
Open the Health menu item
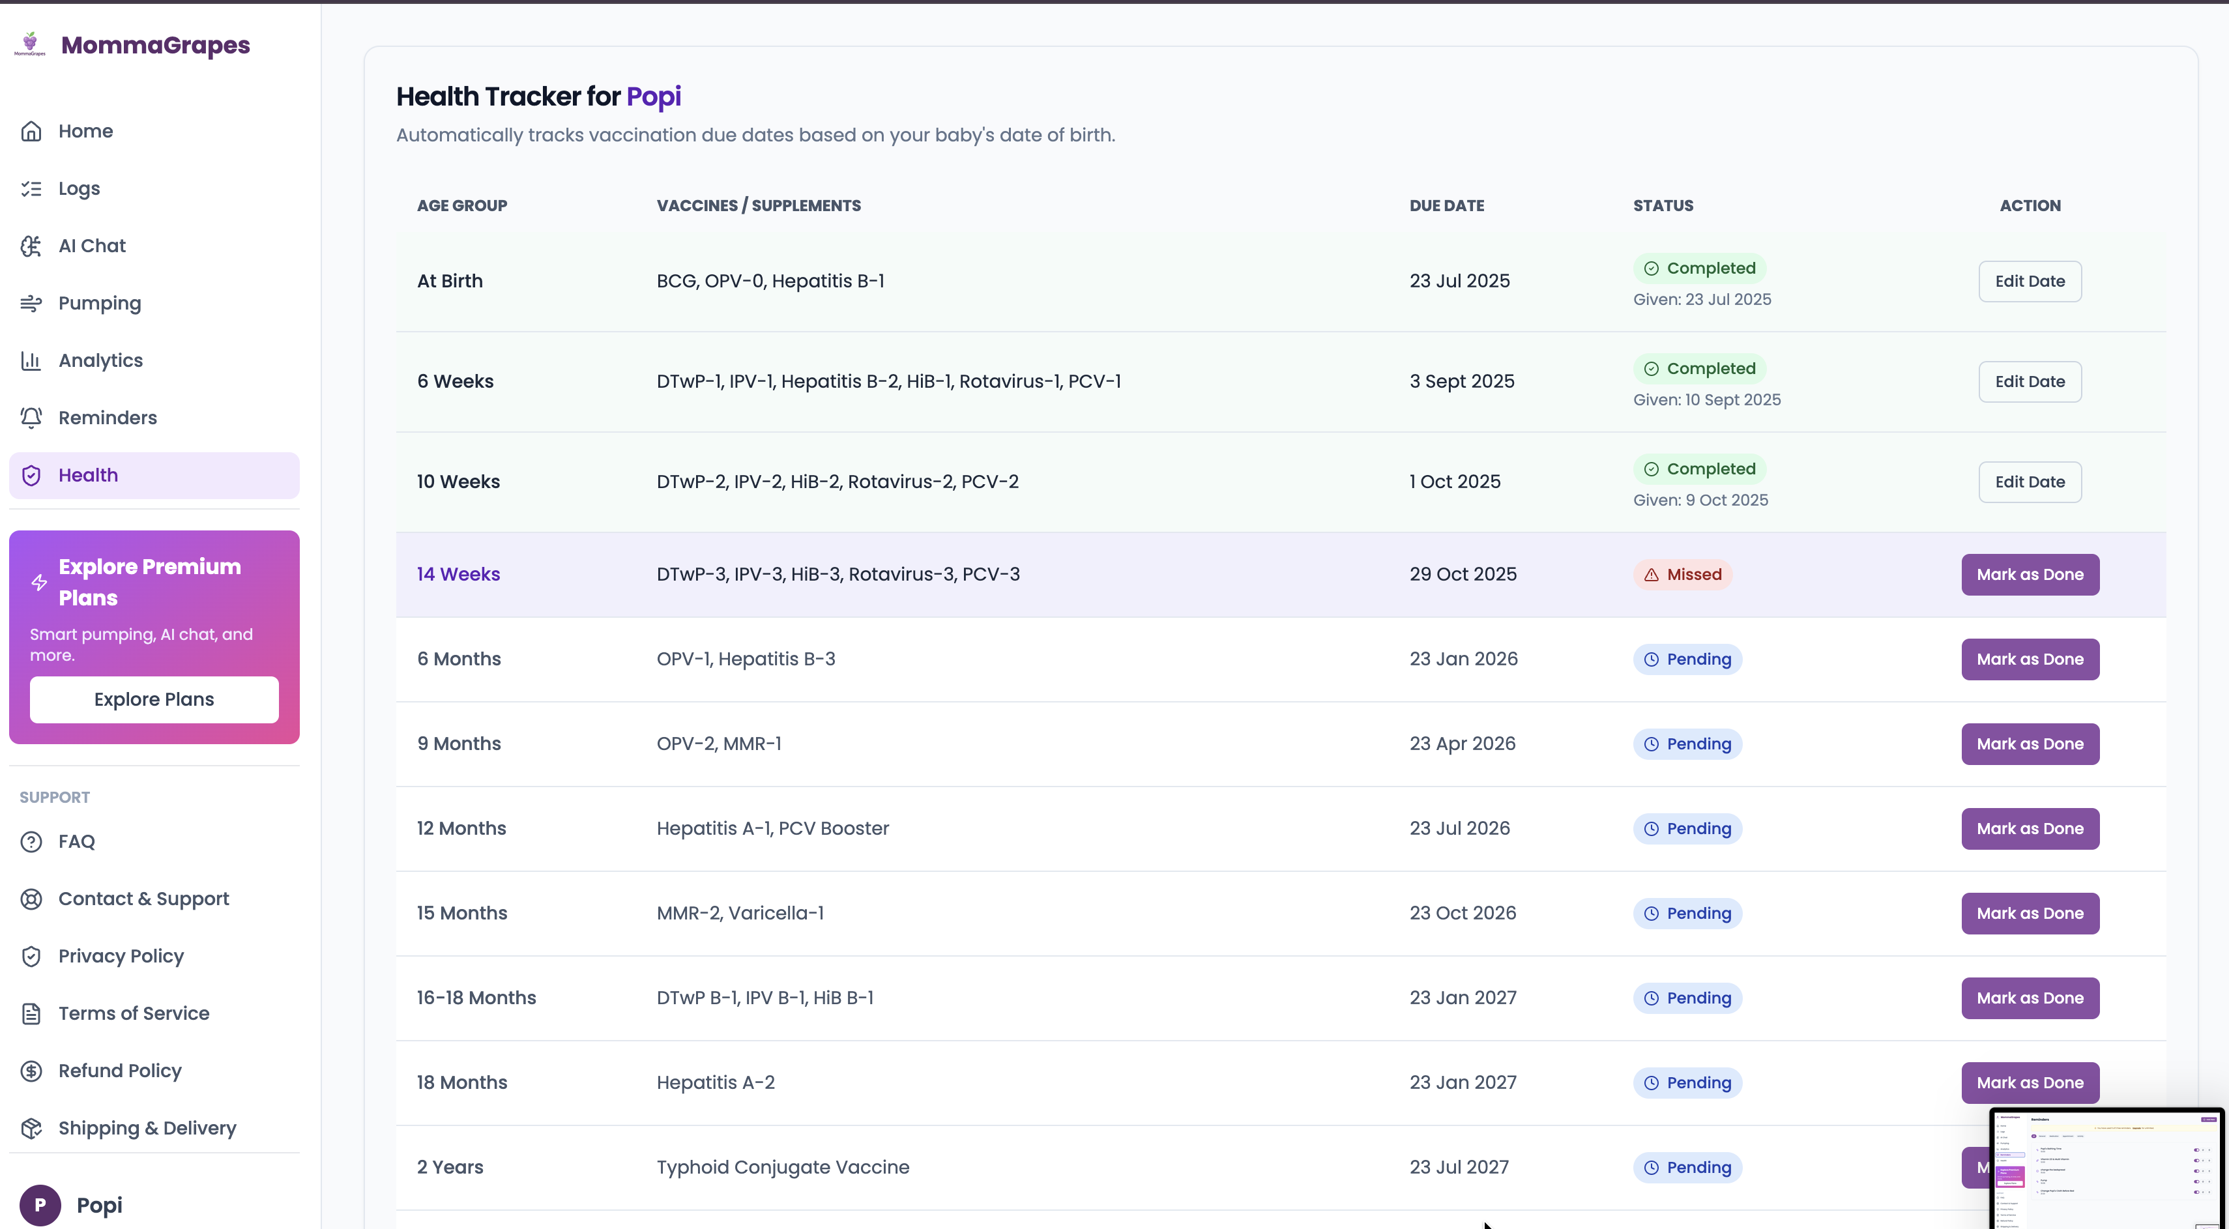click(x=88, y=475)
